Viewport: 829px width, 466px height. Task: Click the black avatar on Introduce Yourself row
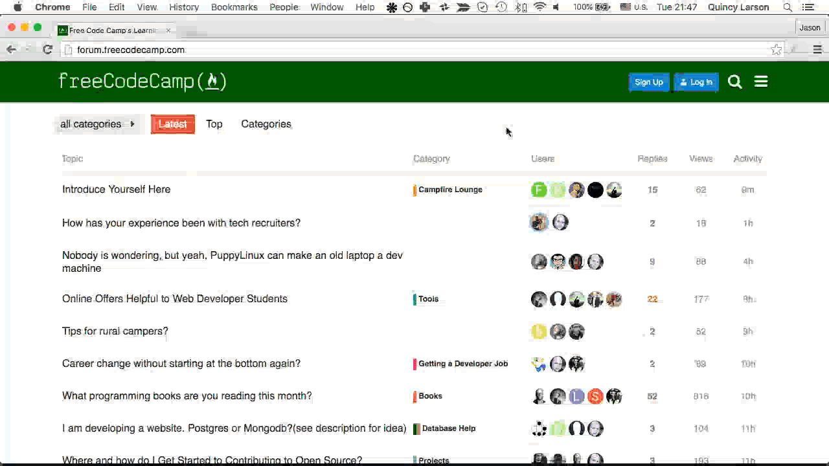click(595, 190)
